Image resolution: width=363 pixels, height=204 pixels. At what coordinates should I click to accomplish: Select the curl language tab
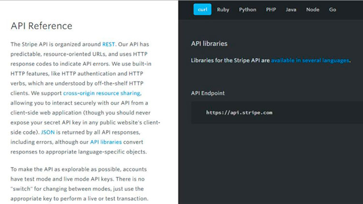tap(202, 10)
